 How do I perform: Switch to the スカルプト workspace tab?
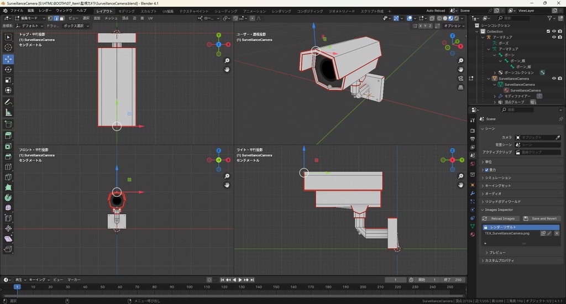(x=148, y=11)
